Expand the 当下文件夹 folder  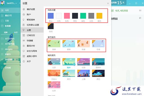10,39
